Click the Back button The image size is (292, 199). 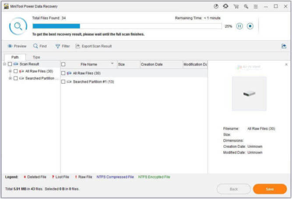tap(234, 189)
